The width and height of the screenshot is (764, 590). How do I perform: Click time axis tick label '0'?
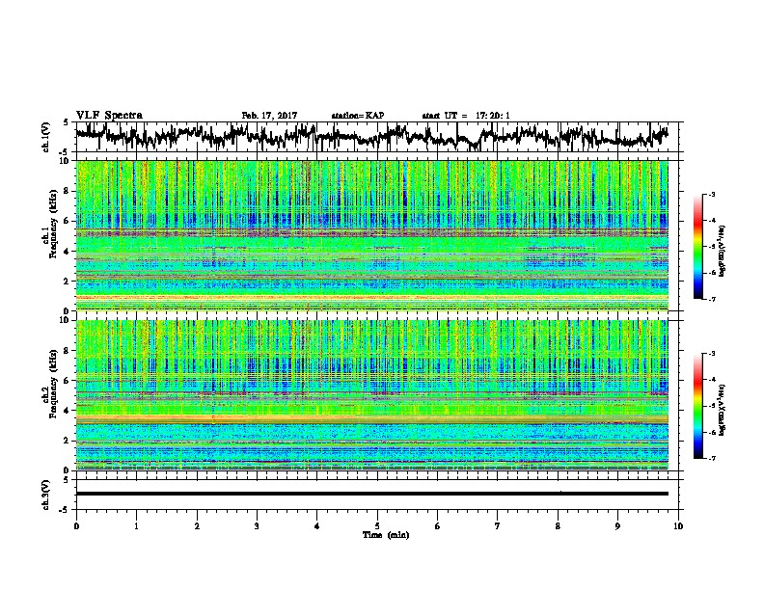tap(76, 526)
